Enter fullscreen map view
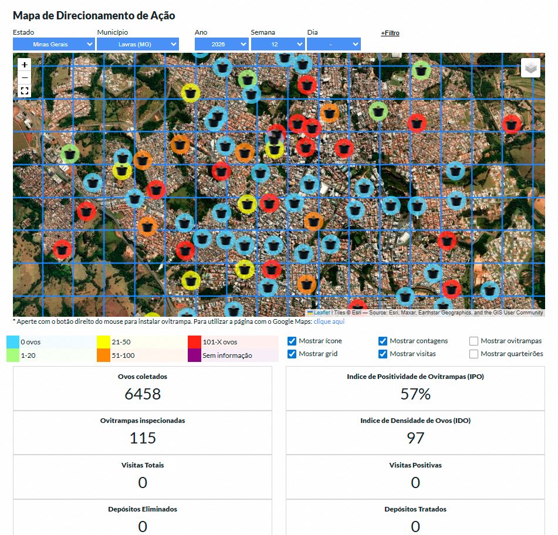Image resolution: width=558 pixels, height=535 pixels. tap(25, 91)
